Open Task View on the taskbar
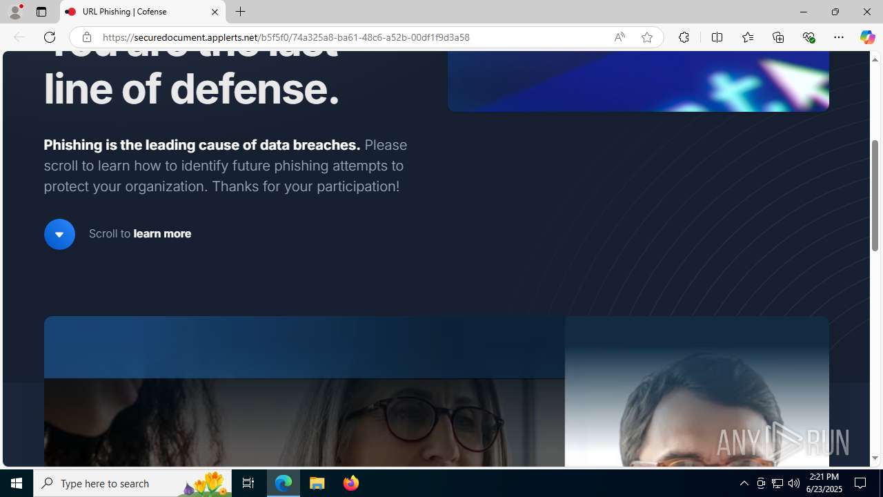883x497 pixels. (248, 483)
